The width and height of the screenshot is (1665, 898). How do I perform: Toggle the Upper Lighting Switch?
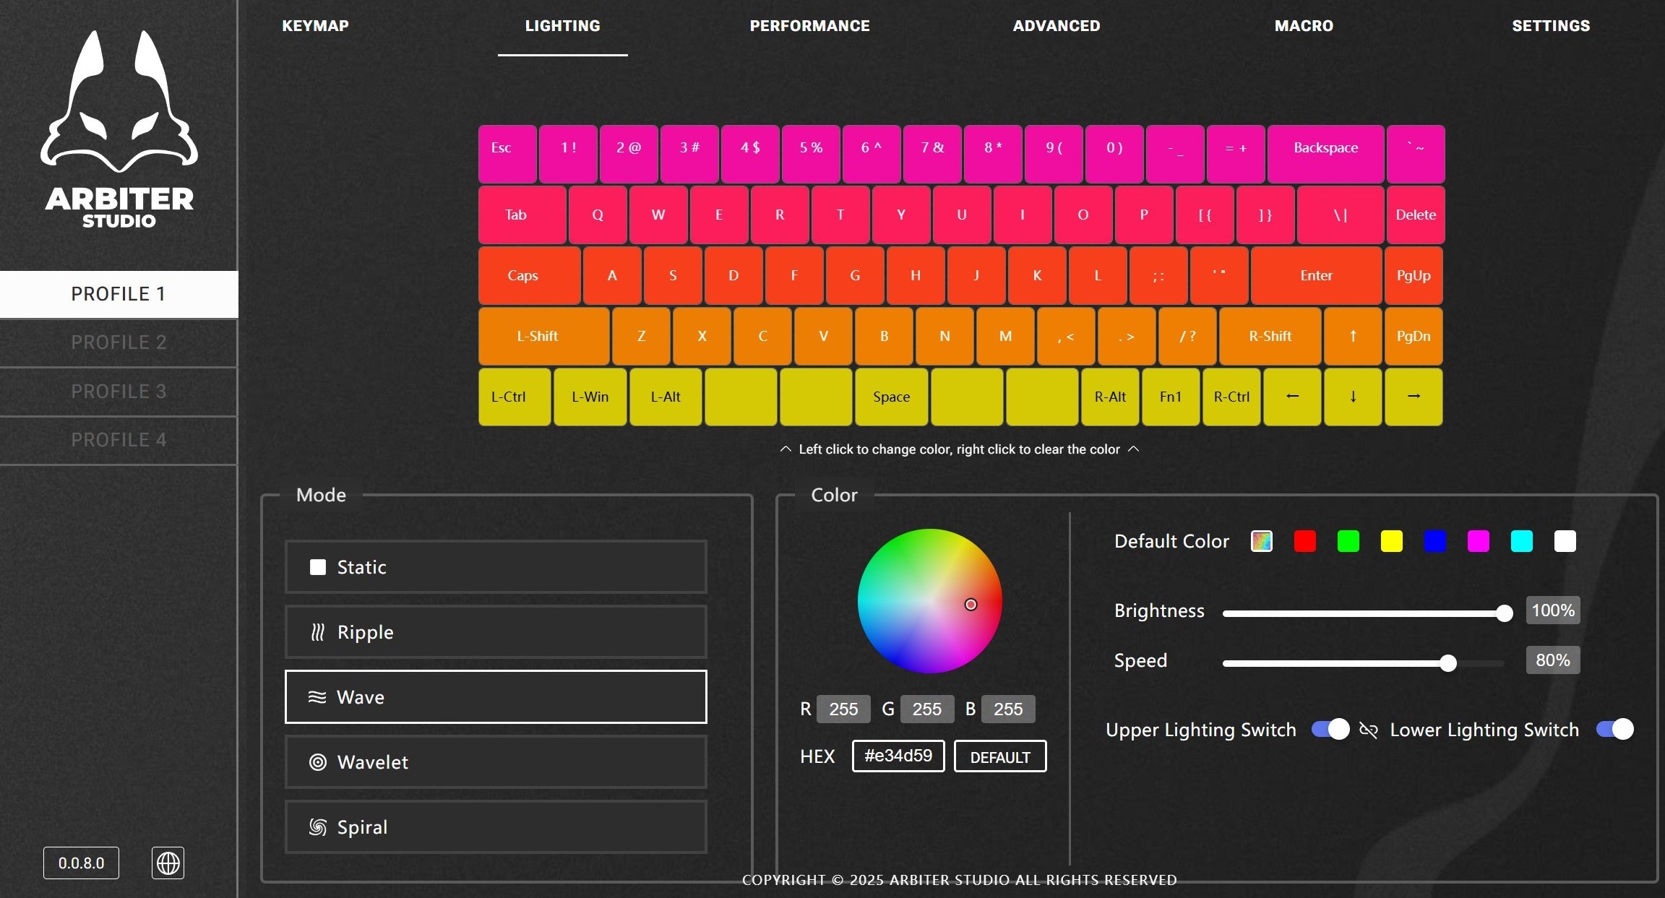[1330, 730]
